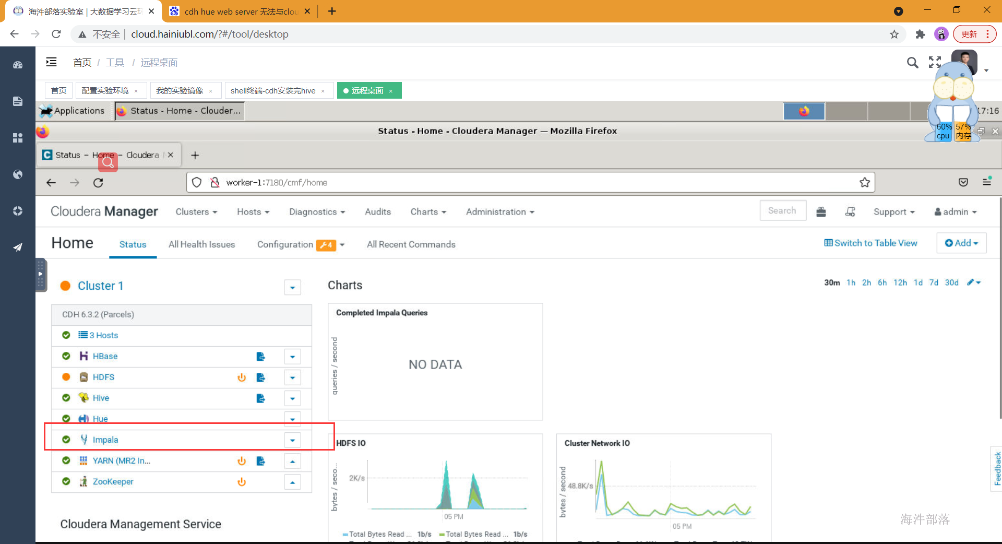Viewport: 1002px width, 544px height.
Task: Open the admin user dropdown
Action: 956,211
